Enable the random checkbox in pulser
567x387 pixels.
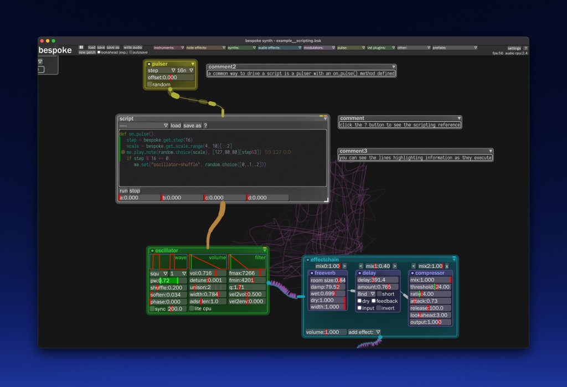tap(150, 85)
